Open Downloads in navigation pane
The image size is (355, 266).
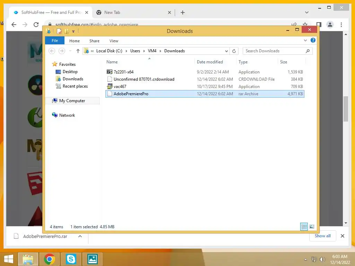(x=73, y=79)
